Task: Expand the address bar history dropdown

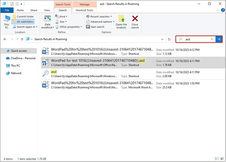Action: [x=162, y=39]
